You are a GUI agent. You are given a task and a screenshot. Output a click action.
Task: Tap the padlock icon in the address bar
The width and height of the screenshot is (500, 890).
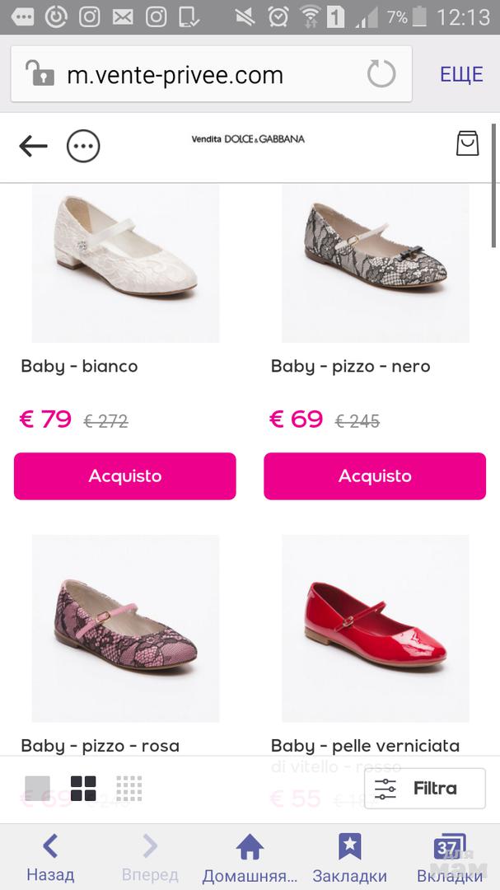point(40,74)
